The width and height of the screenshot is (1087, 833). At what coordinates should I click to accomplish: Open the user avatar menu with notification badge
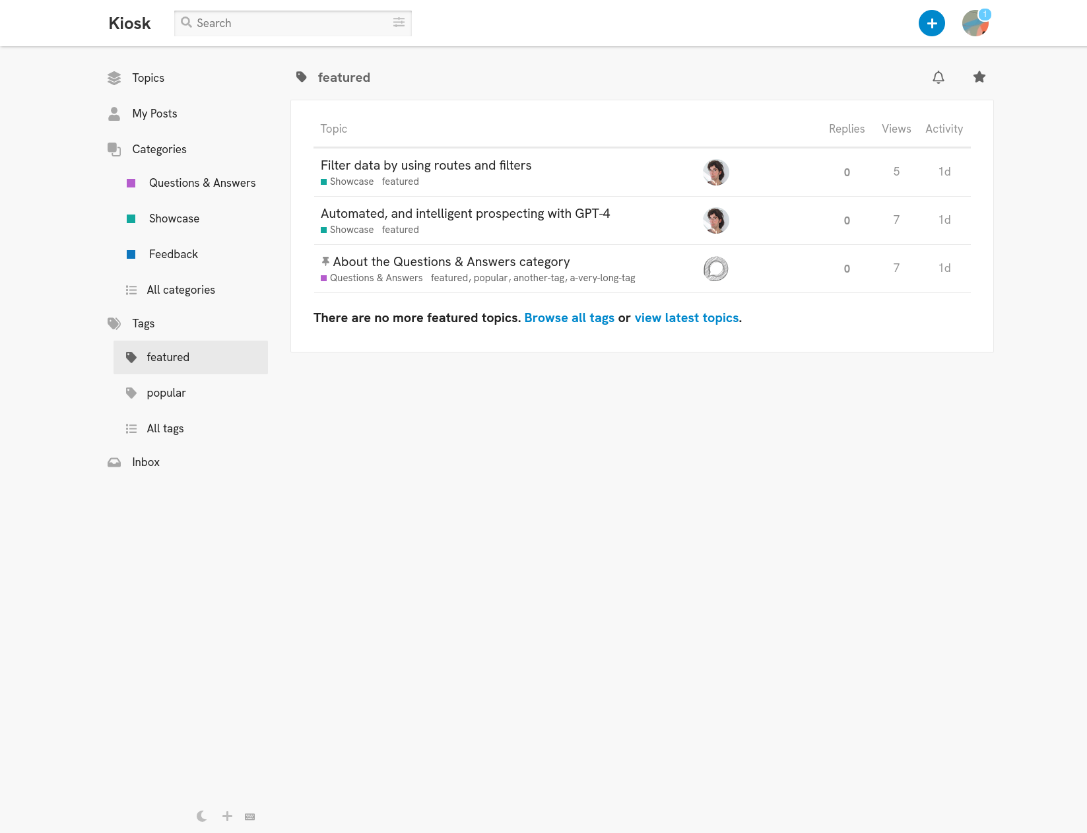coord(975,24)
